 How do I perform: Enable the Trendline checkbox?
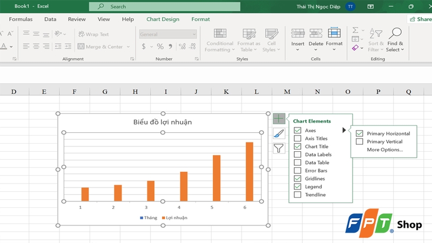(298, 194)
